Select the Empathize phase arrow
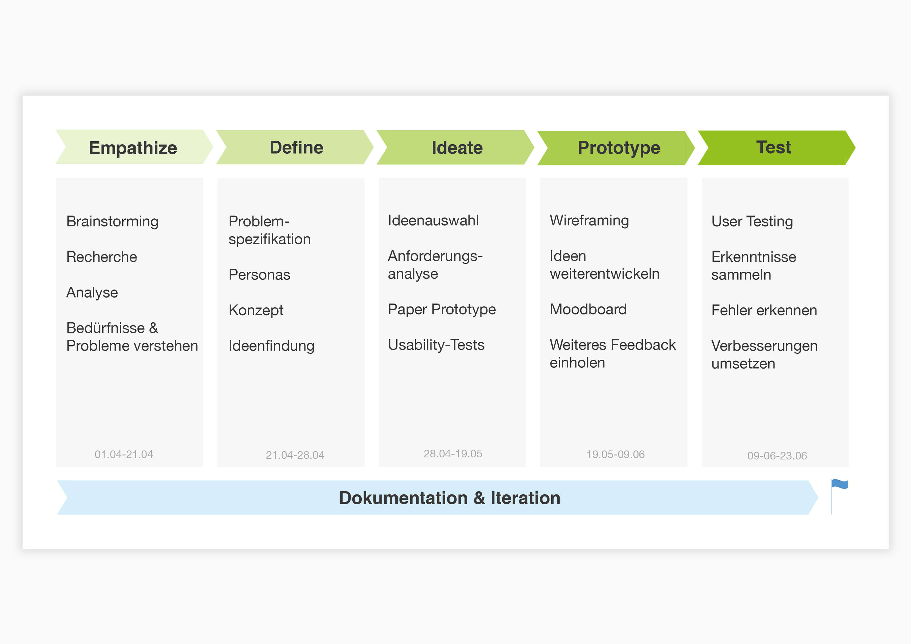The image size is (911, 644). click(133, 147)
